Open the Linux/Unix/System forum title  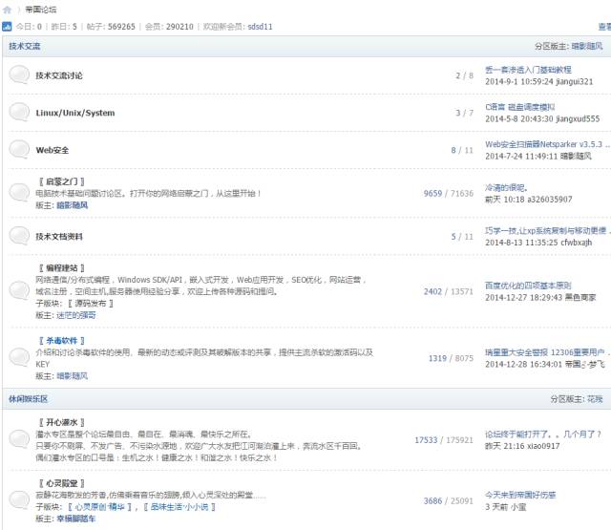tap(74, 113)
